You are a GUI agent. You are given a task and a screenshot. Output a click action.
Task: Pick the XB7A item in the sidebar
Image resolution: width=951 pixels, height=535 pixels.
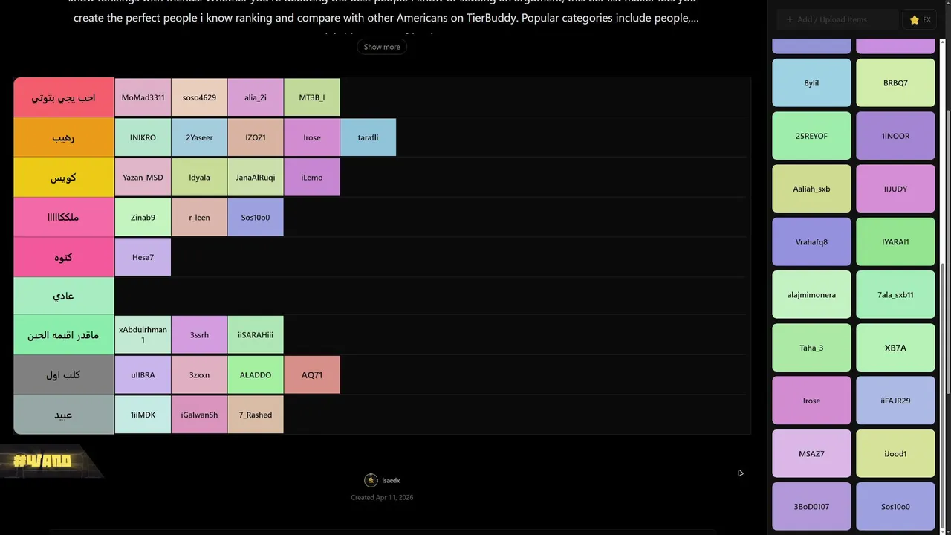(x=895, y=348)
